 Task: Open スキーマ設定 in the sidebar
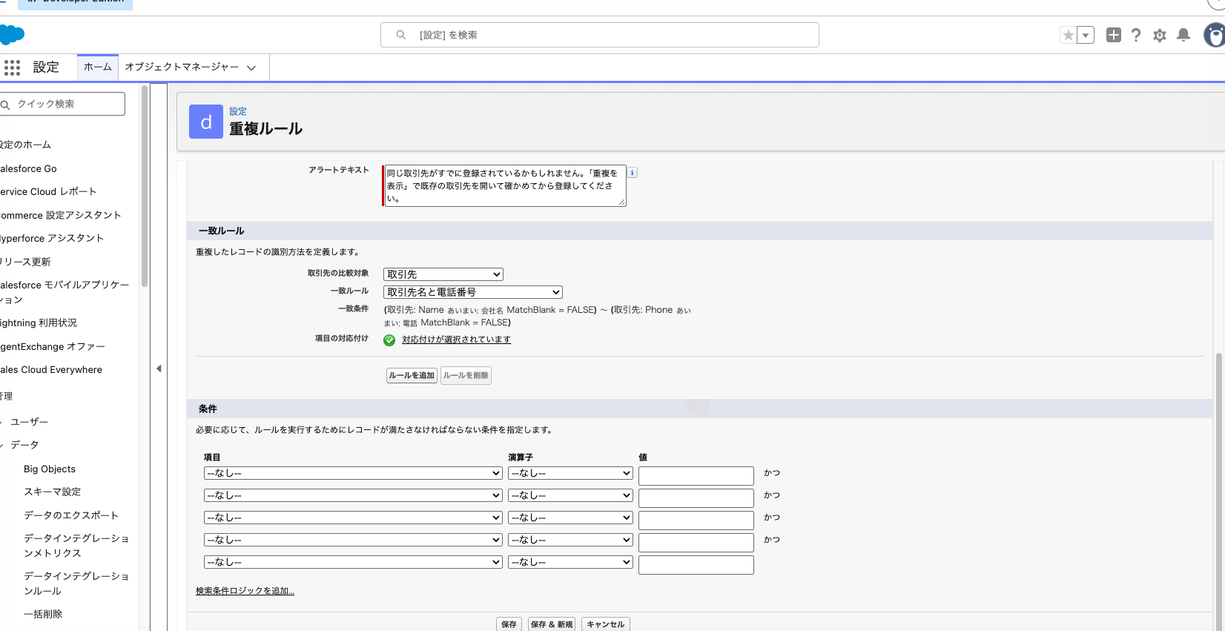pos(53,492)
